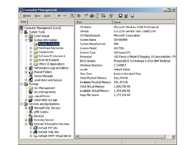Click the Print toolbar icon

92,16
